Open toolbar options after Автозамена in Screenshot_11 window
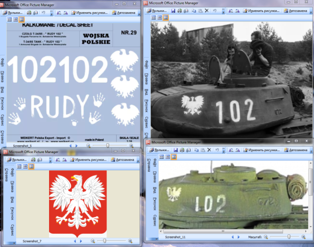 click(311, 150)
